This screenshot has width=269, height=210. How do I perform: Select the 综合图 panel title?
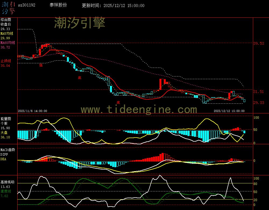[x=6, y=20]
